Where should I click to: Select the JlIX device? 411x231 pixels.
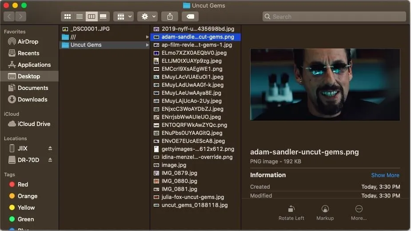pyautogui.click(x=22, y=148)
